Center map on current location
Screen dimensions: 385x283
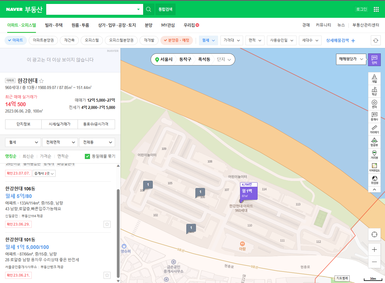[374, 234]
